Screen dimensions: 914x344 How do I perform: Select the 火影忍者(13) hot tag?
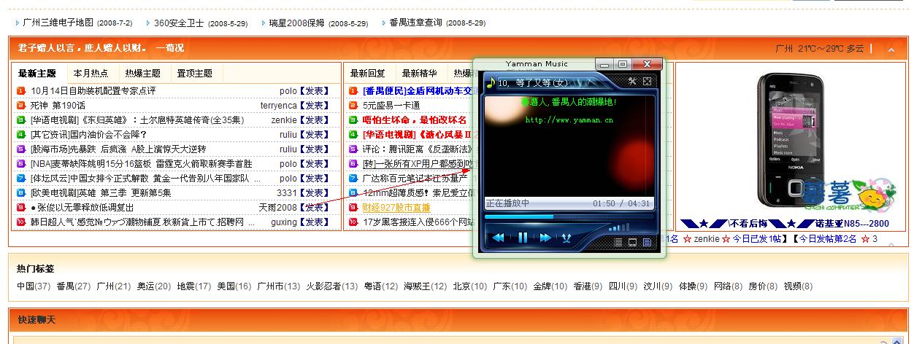pyautogui.click(x=331, y=286)
